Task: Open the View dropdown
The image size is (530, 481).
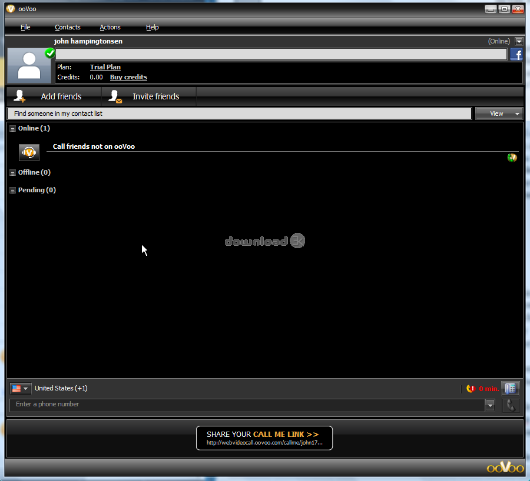Action: 499,113
